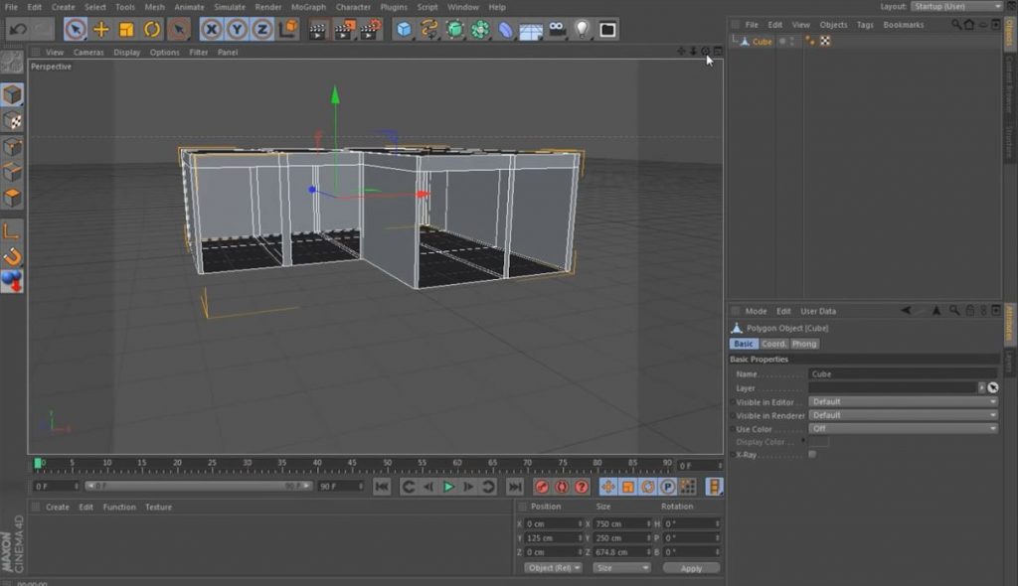Toggle position keyframe recording
The width and height of the screenshot is (1018, 586).
pos(608,487)
